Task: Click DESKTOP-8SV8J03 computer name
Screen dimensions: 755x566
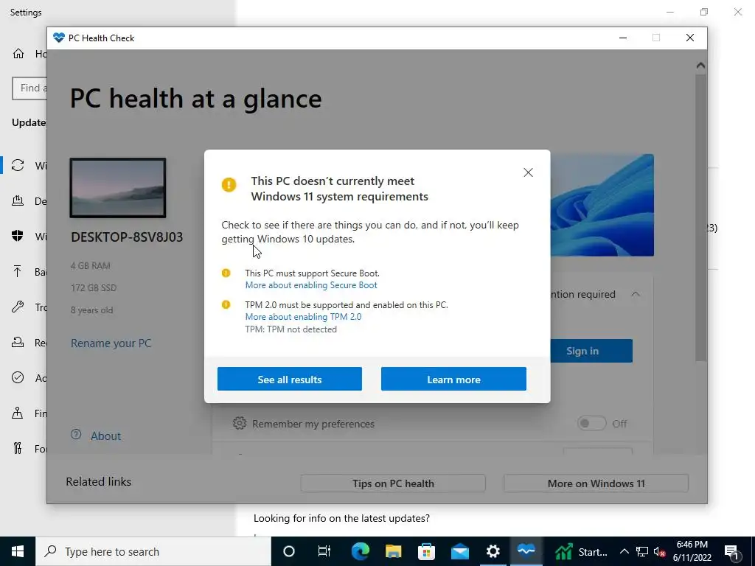Action: tap(127, 237)
